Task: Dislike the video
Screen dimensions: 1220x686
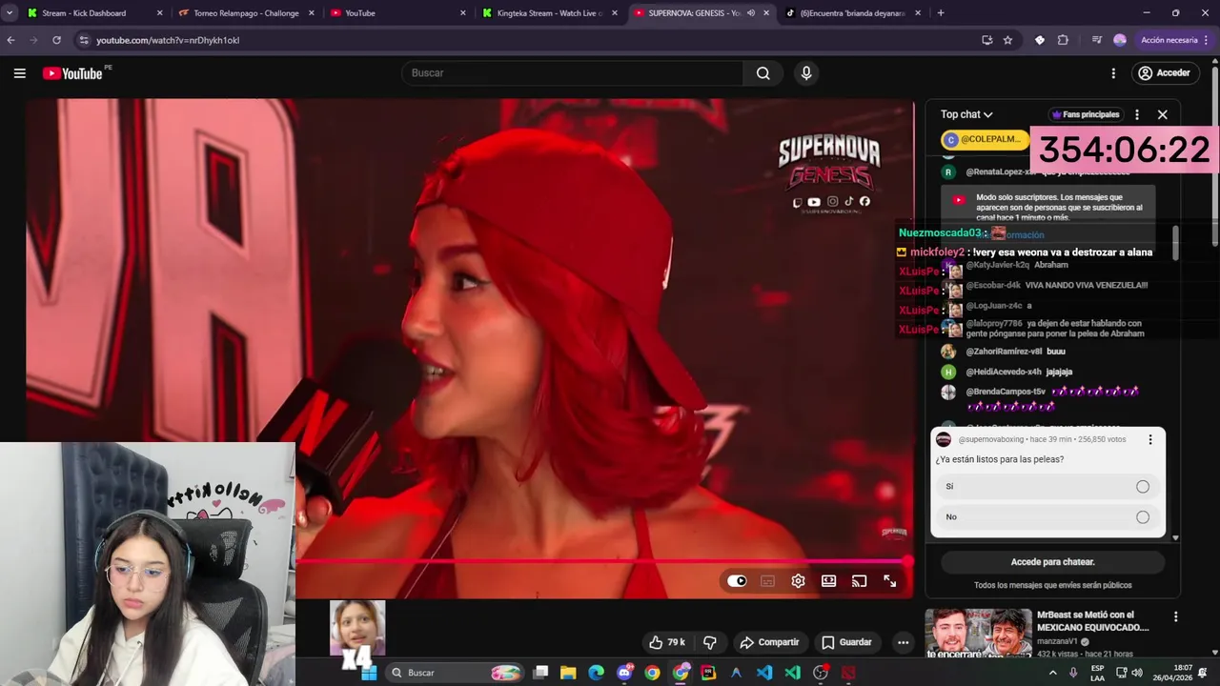Action: tap(709, 642)
